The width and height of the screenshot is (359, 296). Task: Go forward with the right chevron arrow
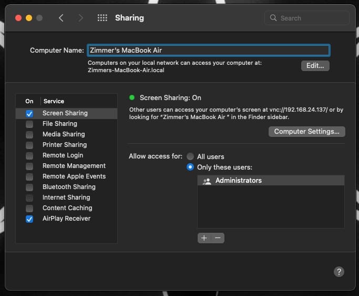pos(80,18)
